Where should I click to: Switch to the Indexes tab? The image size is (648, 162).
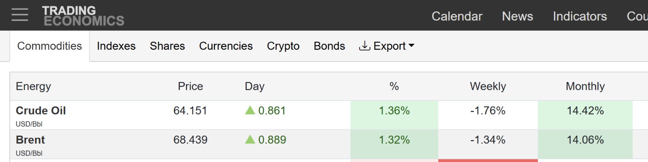[116, 46]
